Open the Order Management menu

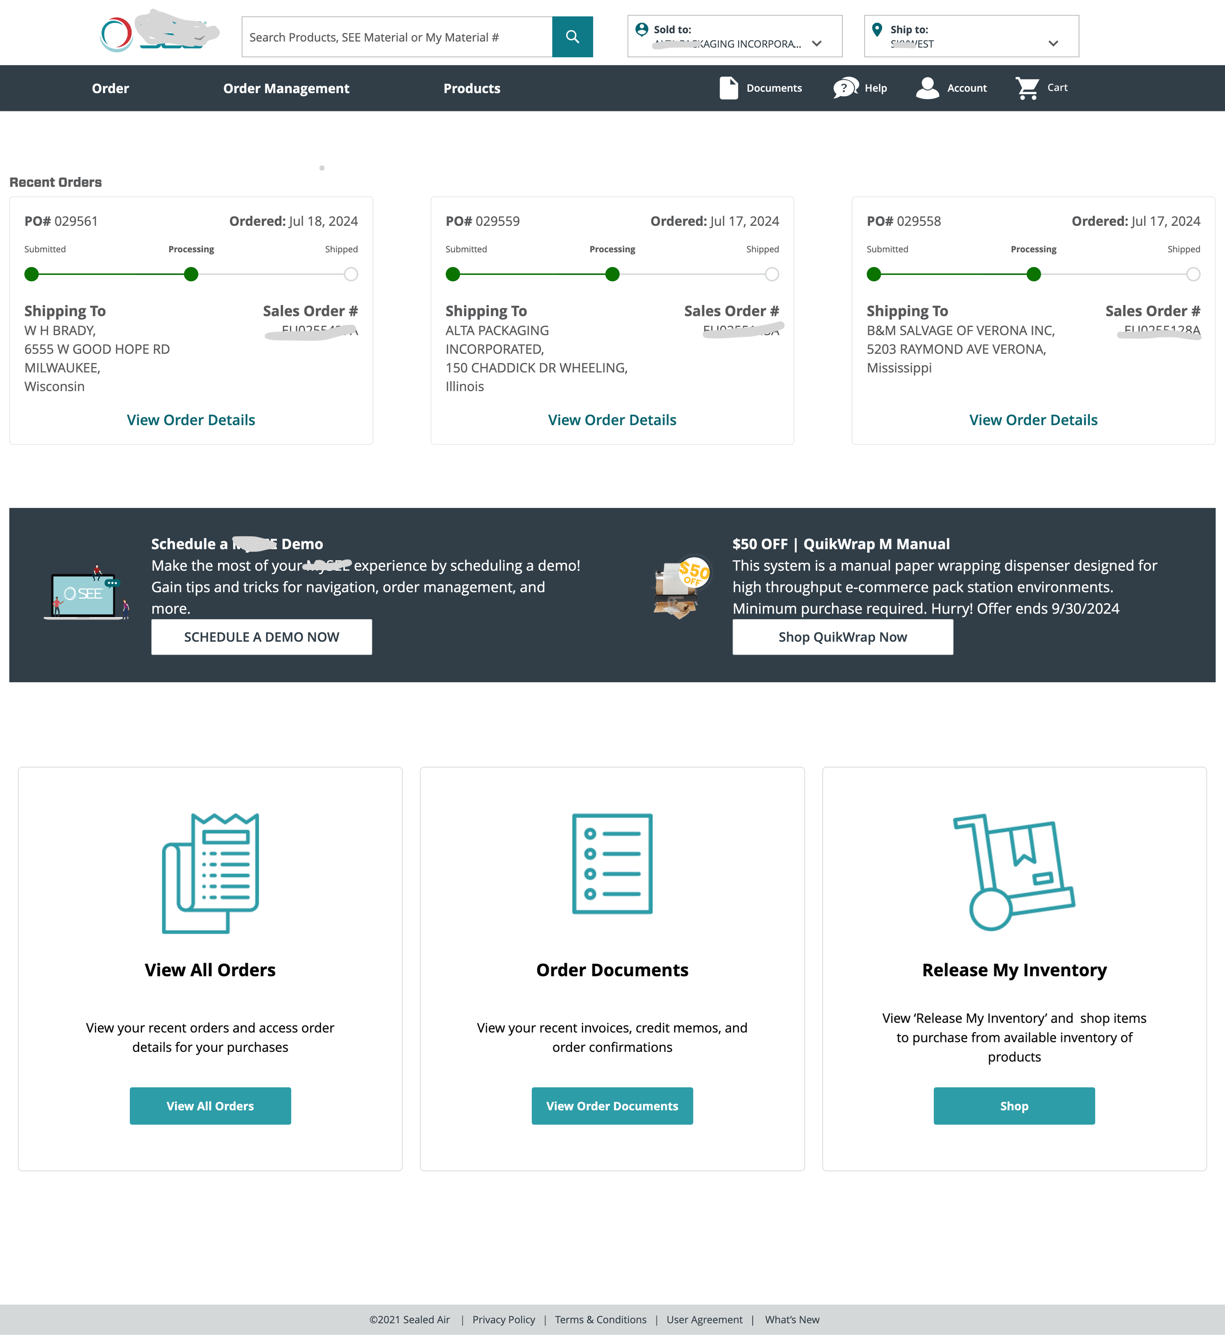point(286,88)
